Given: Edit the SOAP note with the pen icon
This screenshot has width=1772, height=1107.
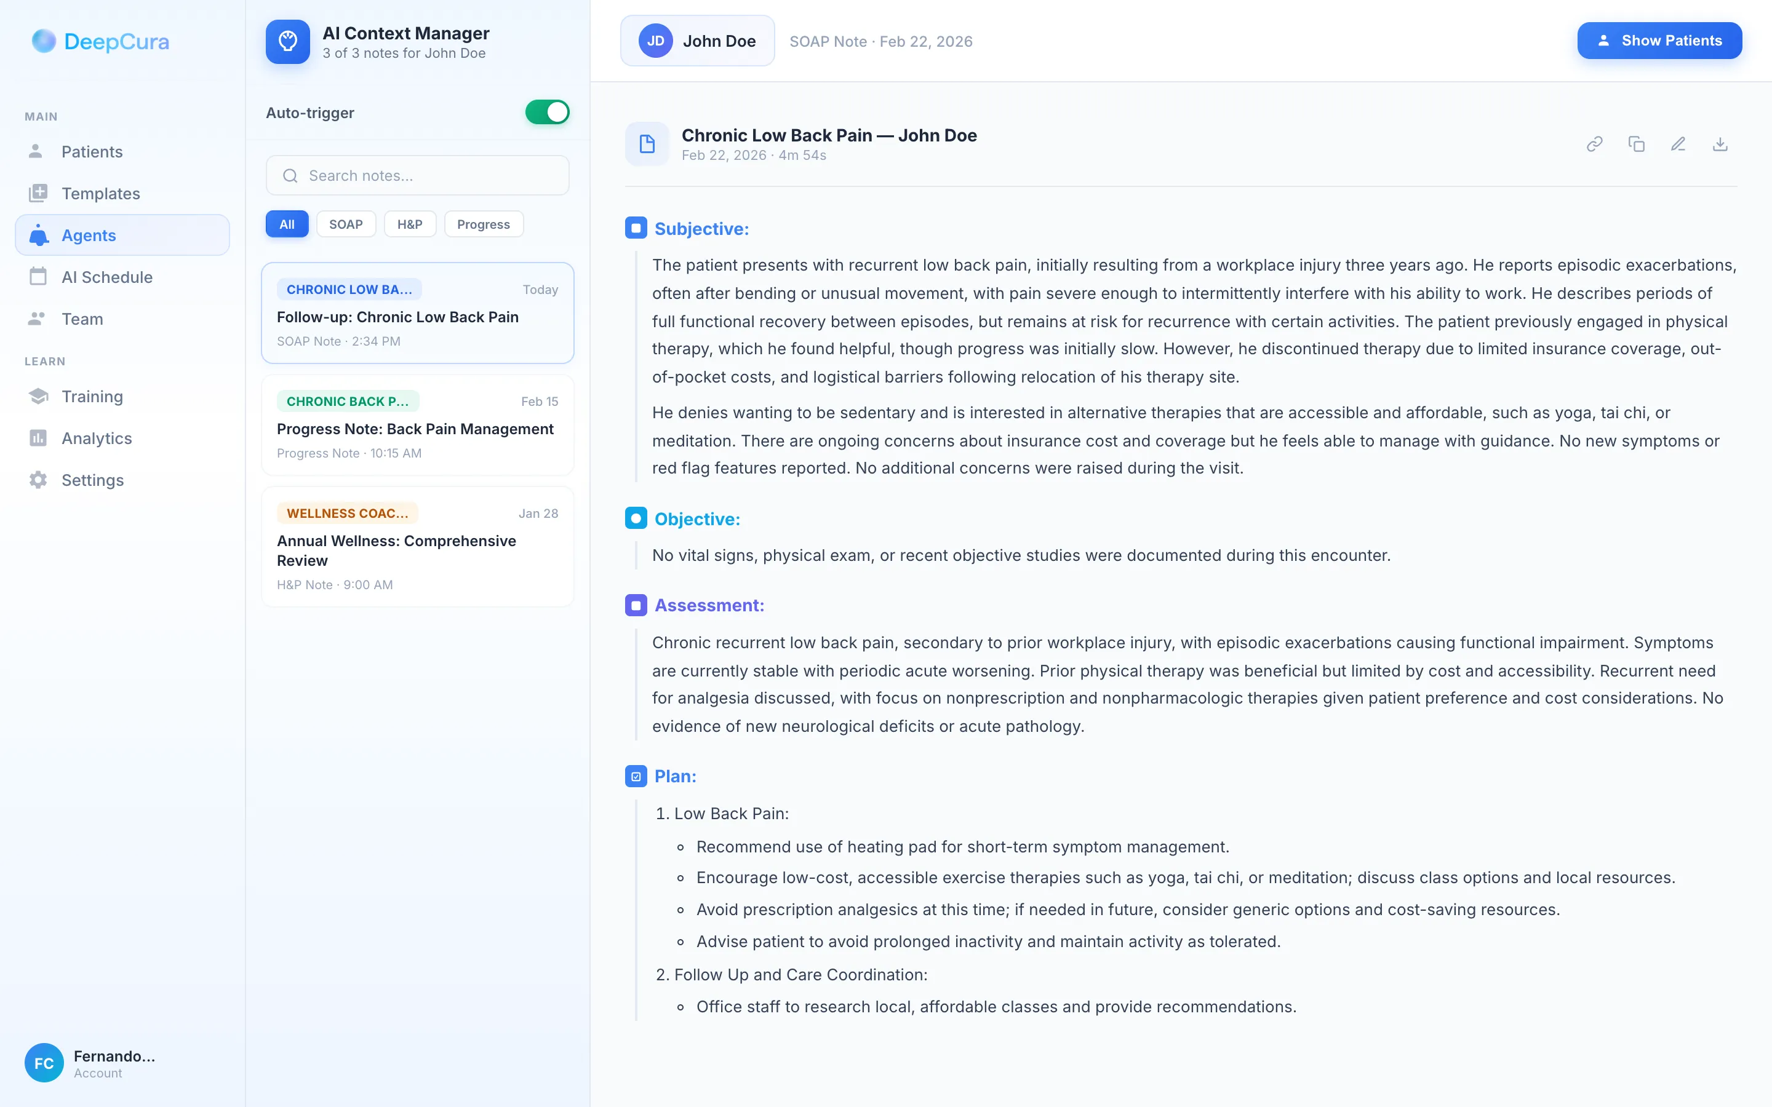Looking at the screenshot, I should (x=1678, y=143).
